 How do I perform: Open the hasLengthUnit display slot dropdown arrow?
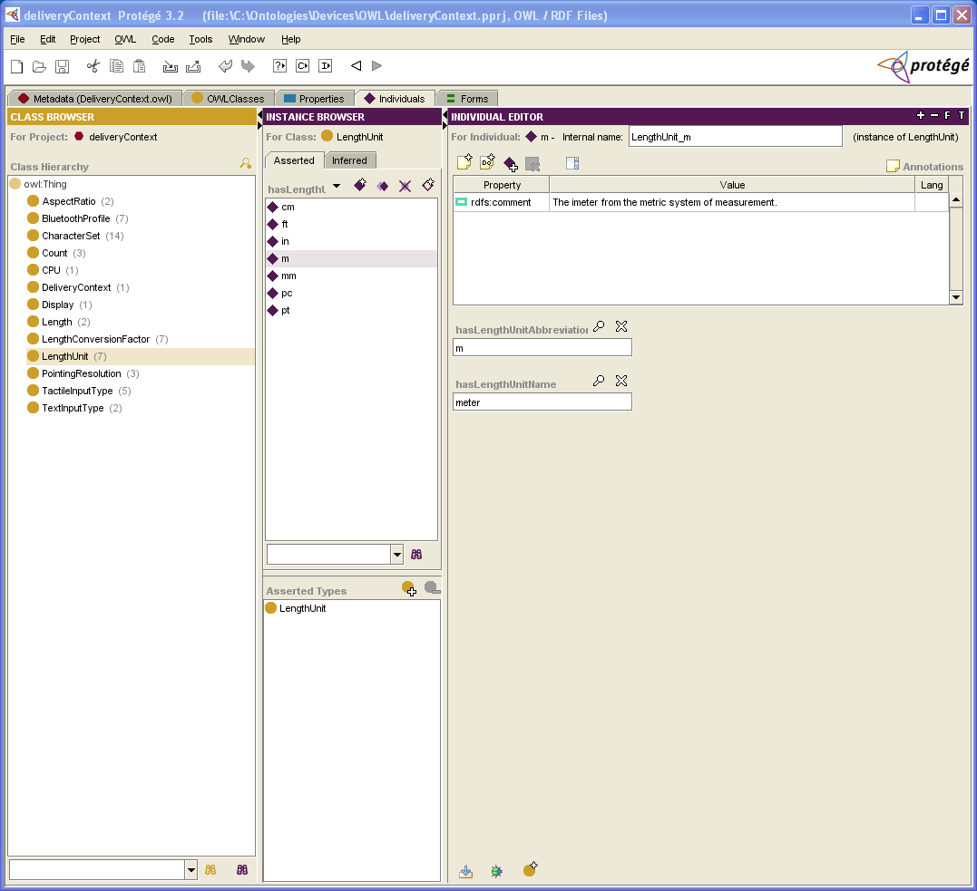point(337,186)
